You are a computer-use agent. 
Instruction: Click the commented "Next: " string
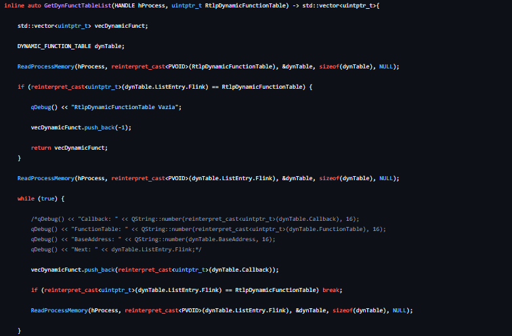[x=85, y=249]
